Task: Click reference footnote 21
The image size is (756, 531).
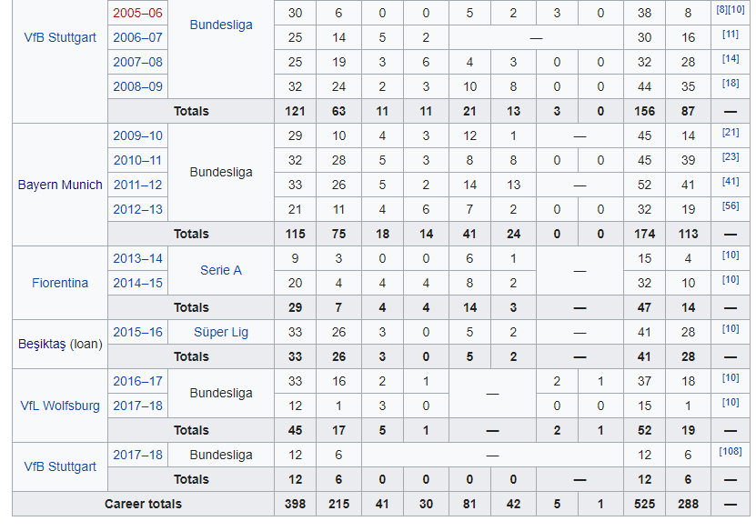Action: pyautogui.click(x=730, y=132)
